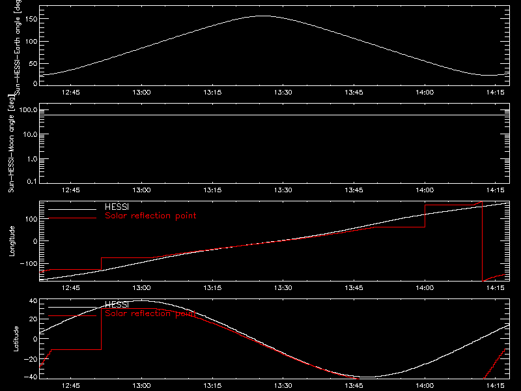Click '14:00' under the Earth angle plot
This screenshot has height=391, width=521.
(x=425, y=93)
